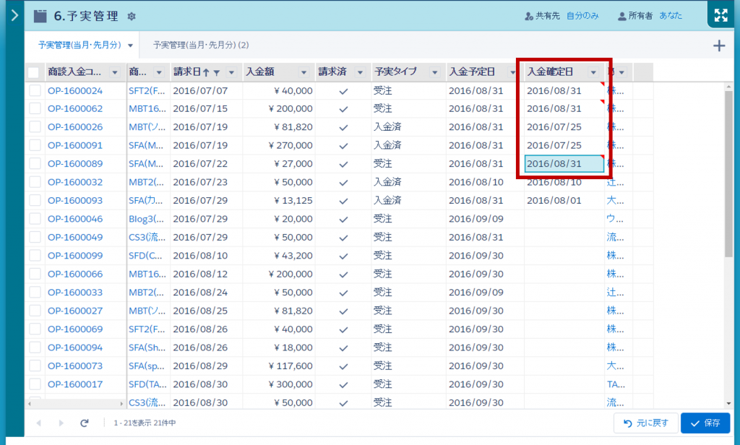The height and width of the screenshot is (445, 740).
Task: Open record link OP-1600017
Action: point(75,384)
